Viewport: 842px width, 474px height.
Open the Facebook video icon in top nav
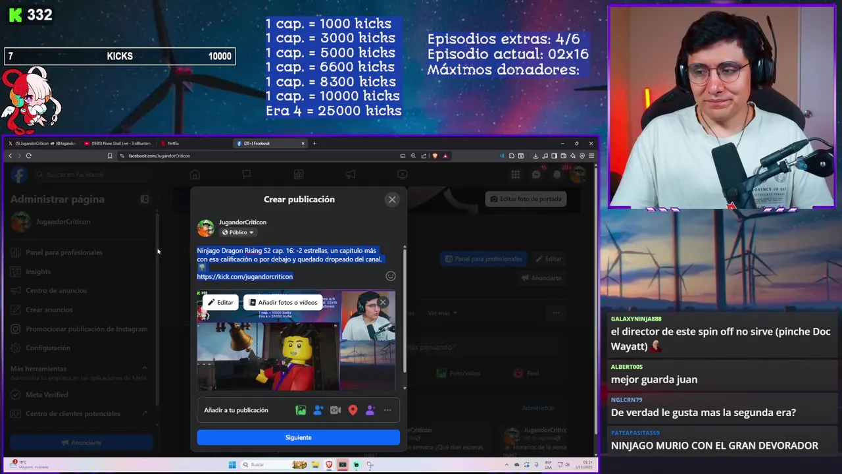402,174
